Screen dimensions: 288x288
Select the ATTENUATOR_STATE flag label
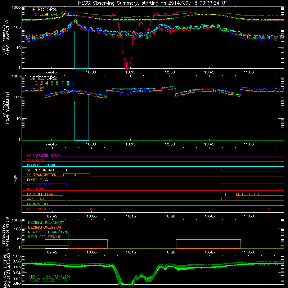click(x=44, y=156)
